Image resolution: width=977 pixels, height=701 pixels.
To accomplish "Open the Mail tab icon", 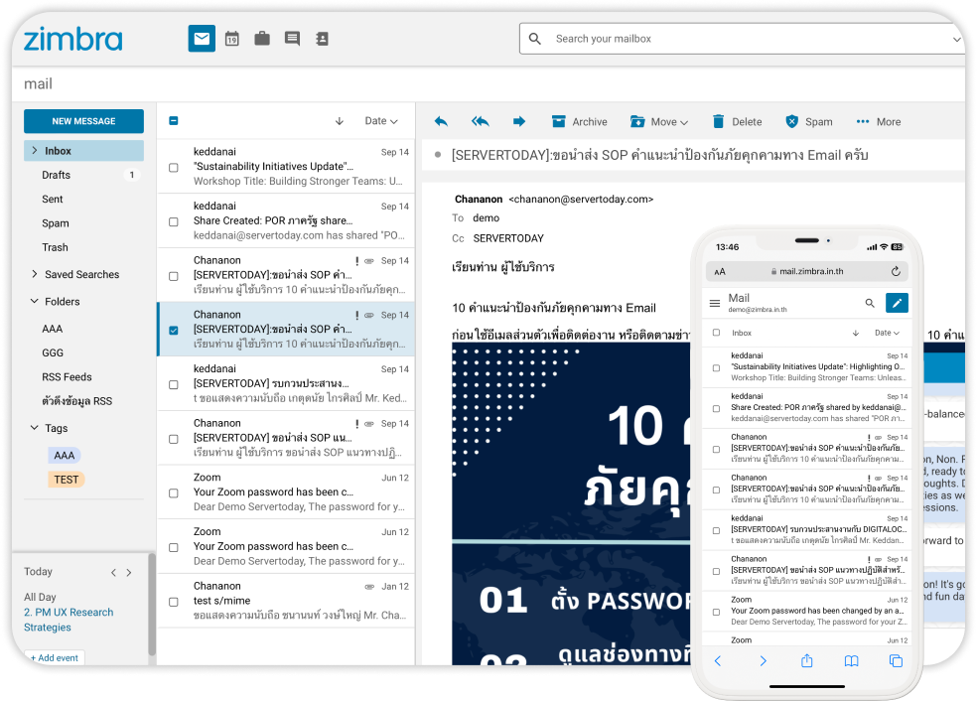I will click(202, 39).
